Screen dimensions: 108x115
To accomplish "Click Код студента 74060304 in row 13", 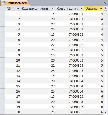I will (x=69, y=76).
